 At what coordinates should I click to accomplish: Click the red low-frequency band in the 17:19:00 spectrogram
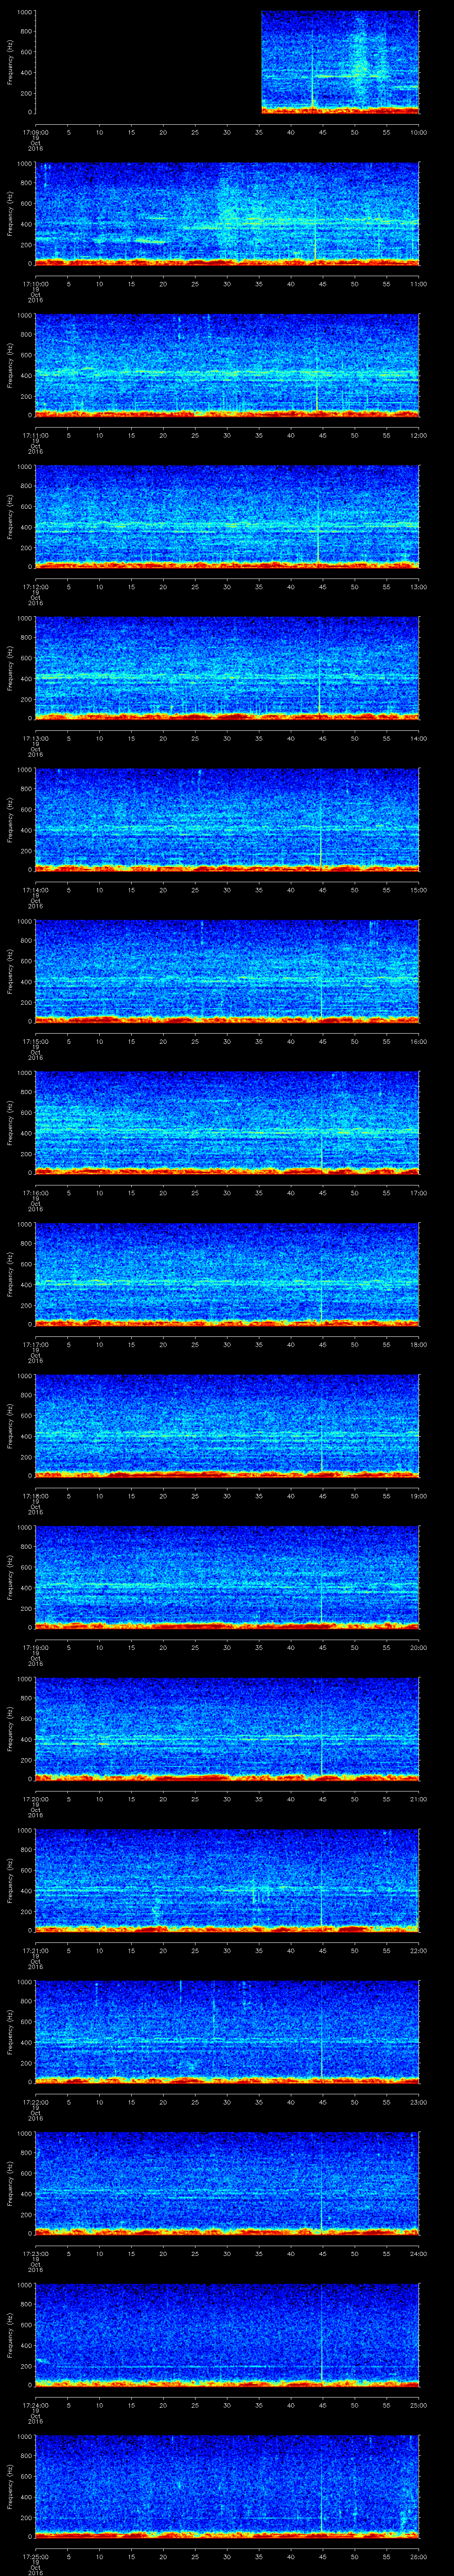pos(227,1624)
